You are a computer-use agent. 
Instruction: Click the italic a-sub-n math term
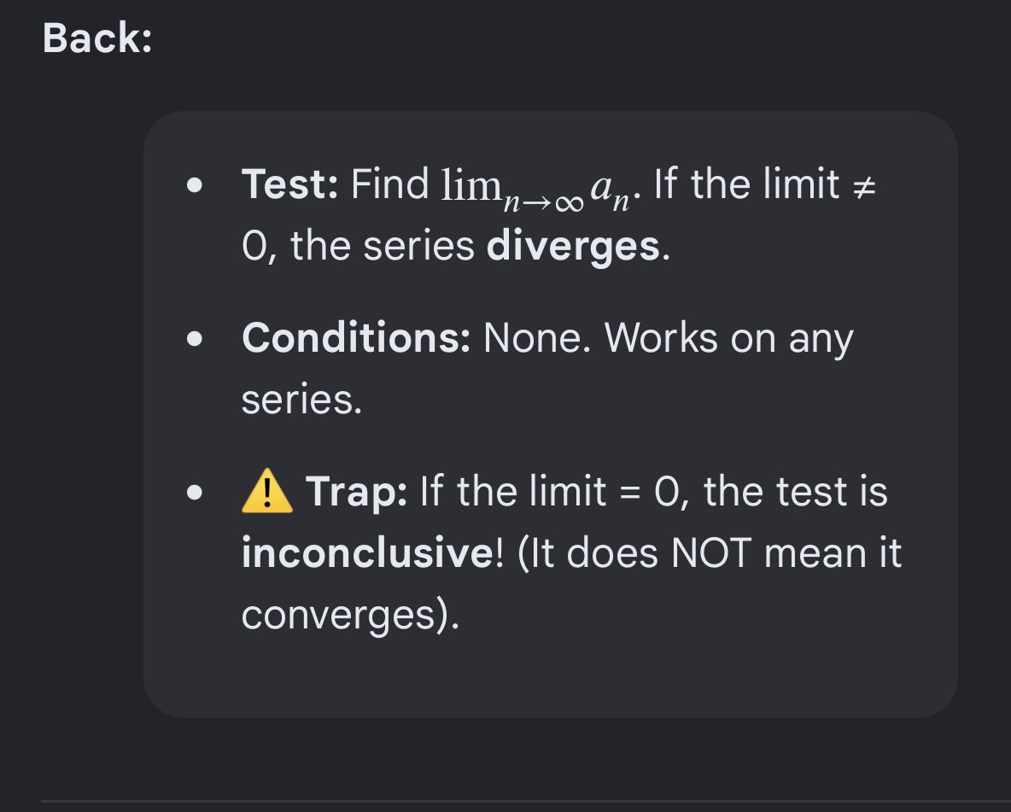tap(610, 191)
